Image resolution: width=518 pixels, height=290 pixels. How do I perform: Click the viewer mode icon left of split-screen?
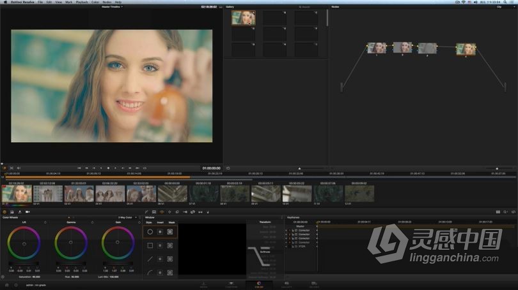point(4,168)
